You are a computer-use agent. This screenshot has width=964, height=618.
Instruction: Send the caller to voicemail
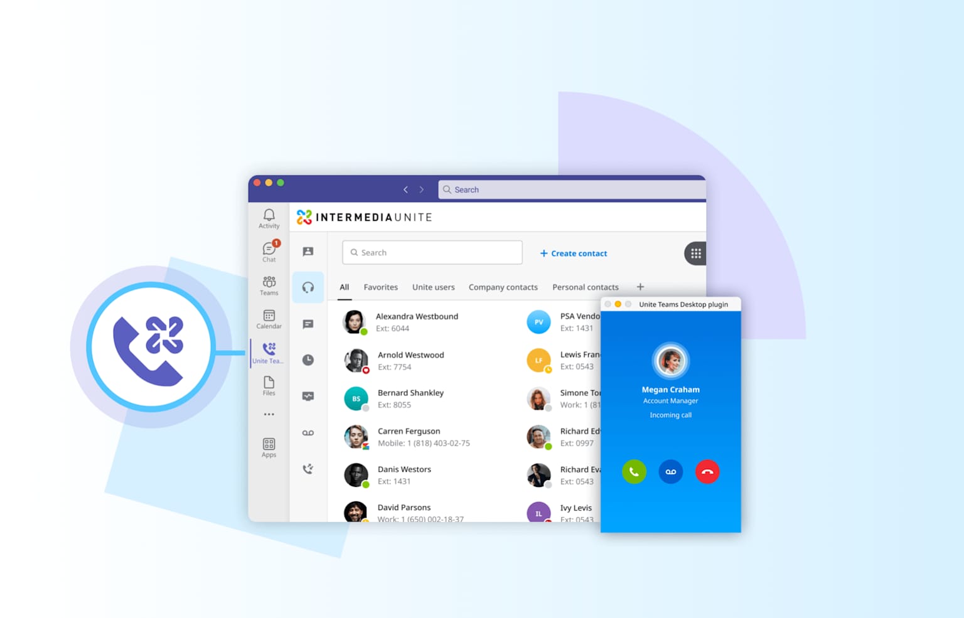671,472
